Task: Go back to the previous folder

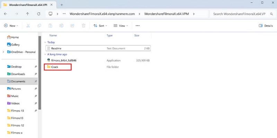Action: coord(6,14)
